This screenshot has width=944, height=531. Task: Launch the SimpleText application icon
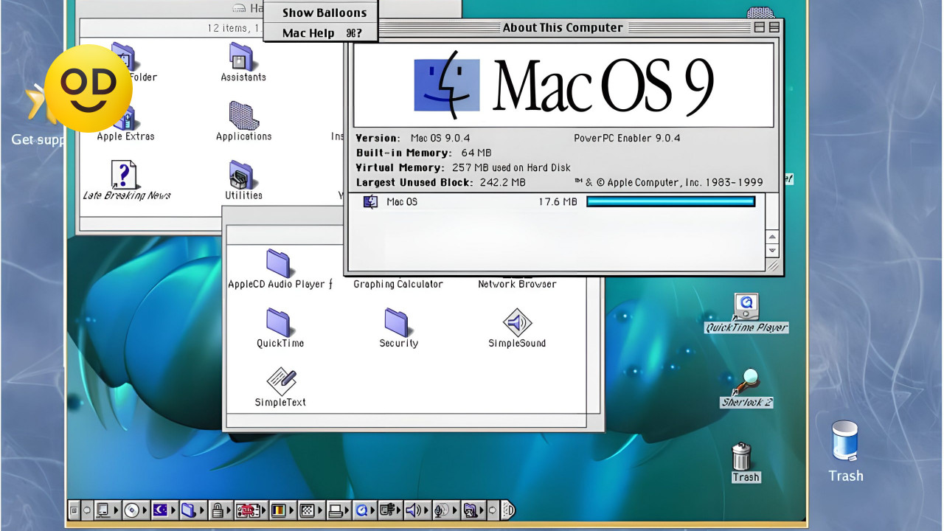281,381
